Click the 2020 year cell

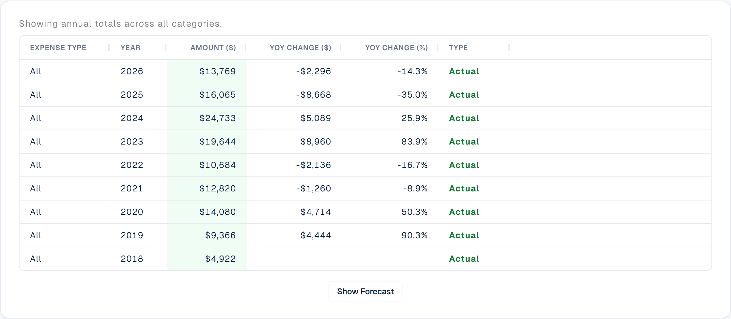[x=139, y=212]
